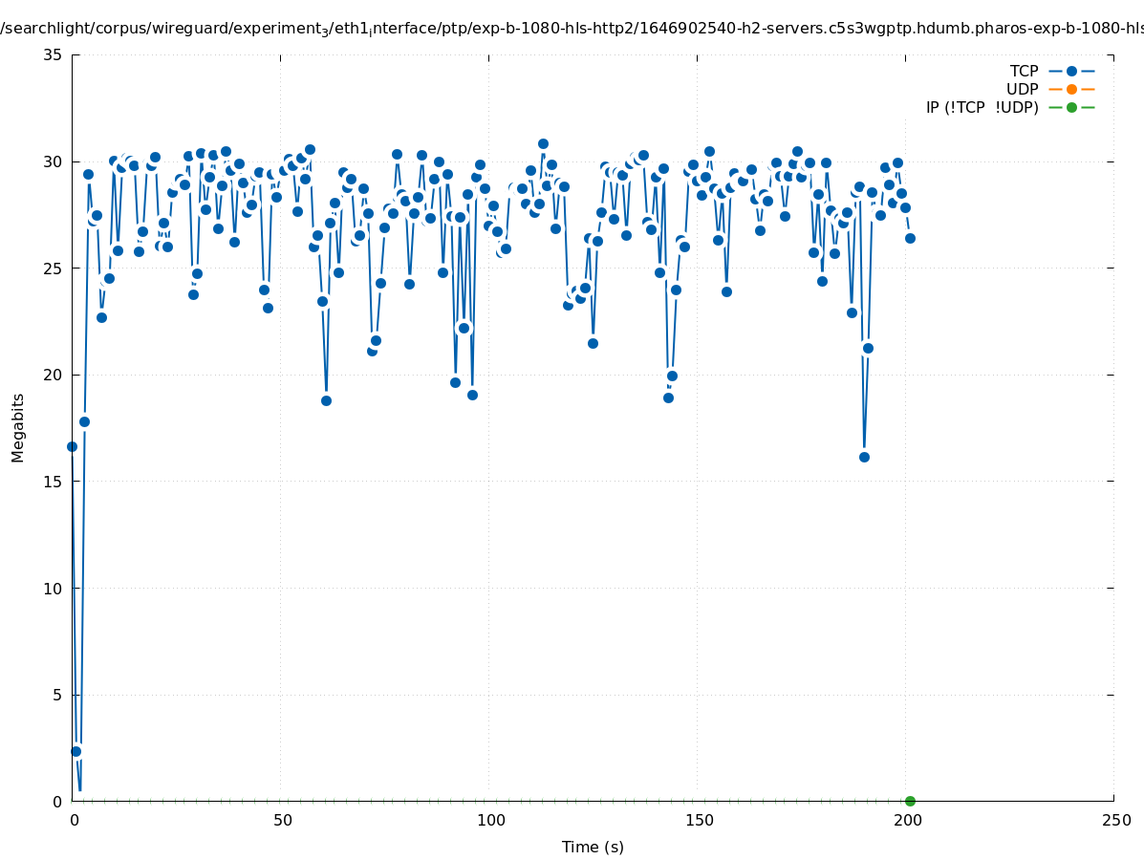
Task: Click the 100 tick on the x-axis
Action: pos(490,820)
